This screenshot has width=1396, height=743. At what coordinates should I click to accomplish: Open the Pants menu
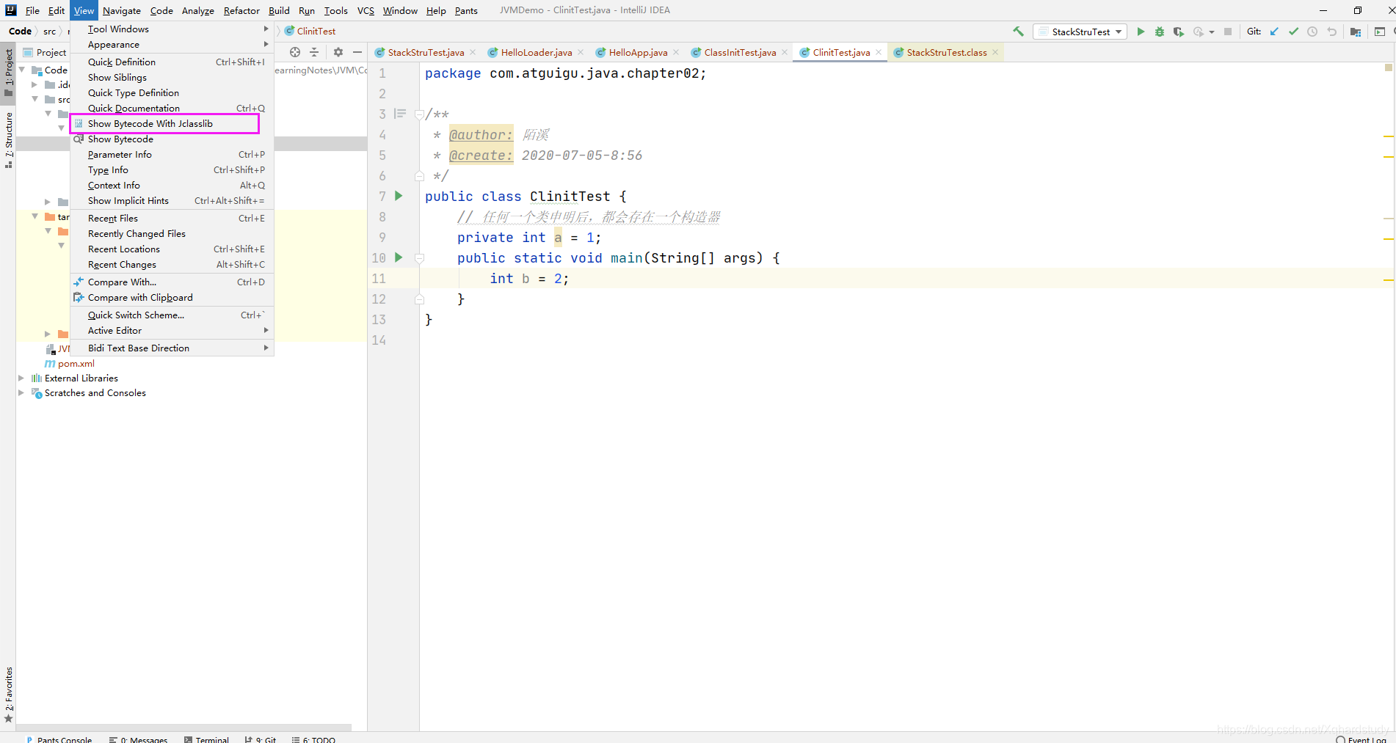pos(466,10)
